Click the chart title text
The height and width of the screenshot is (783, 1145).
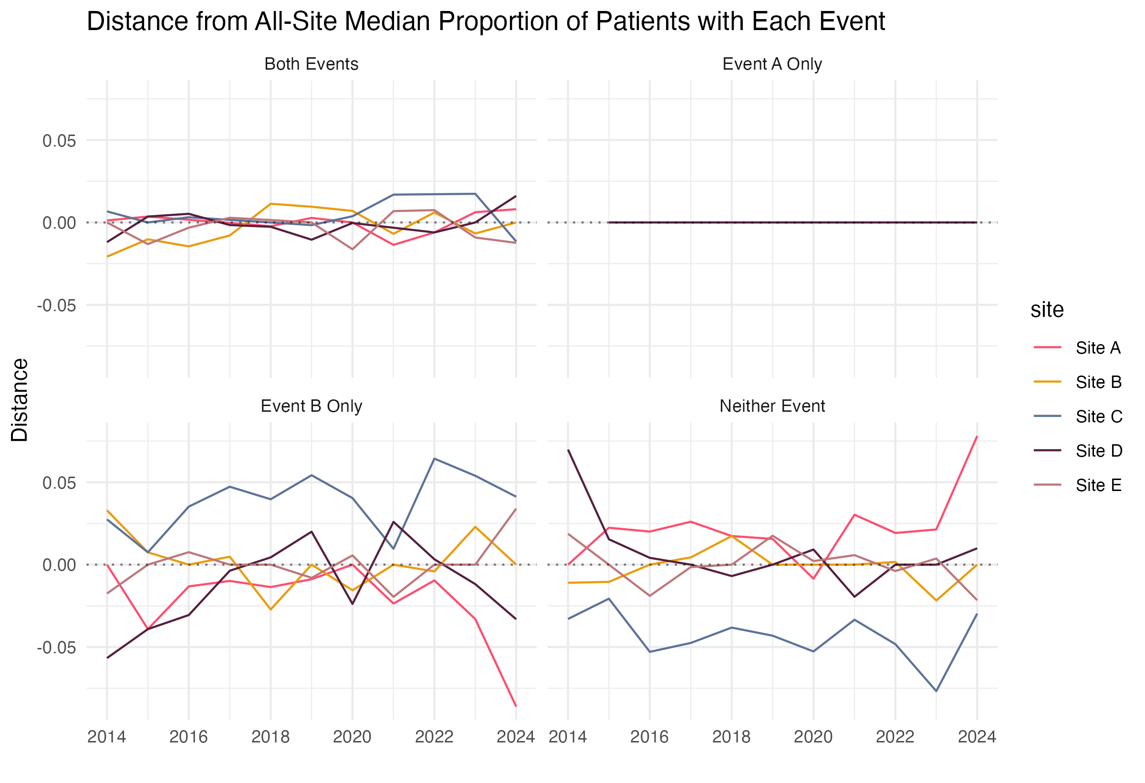(485, 21)
